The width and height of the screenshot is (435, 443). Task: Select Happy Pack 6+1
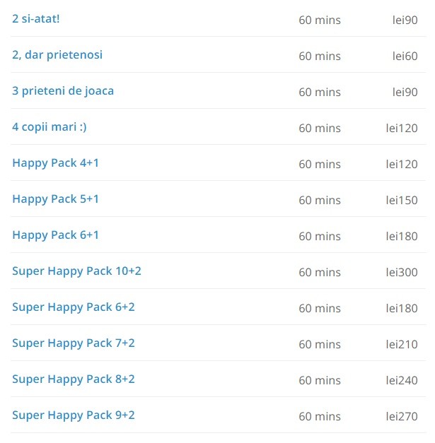[x=55, y=235]
